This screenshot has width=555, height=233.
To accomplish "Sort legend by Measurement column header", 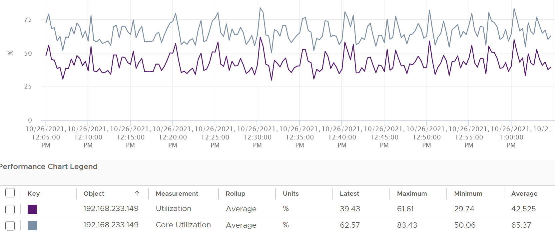I will (x=177, y=193).
